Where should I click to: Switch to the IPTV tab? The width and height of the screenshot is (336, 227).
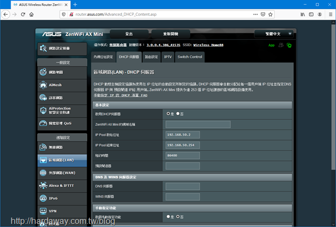[168, 57]
